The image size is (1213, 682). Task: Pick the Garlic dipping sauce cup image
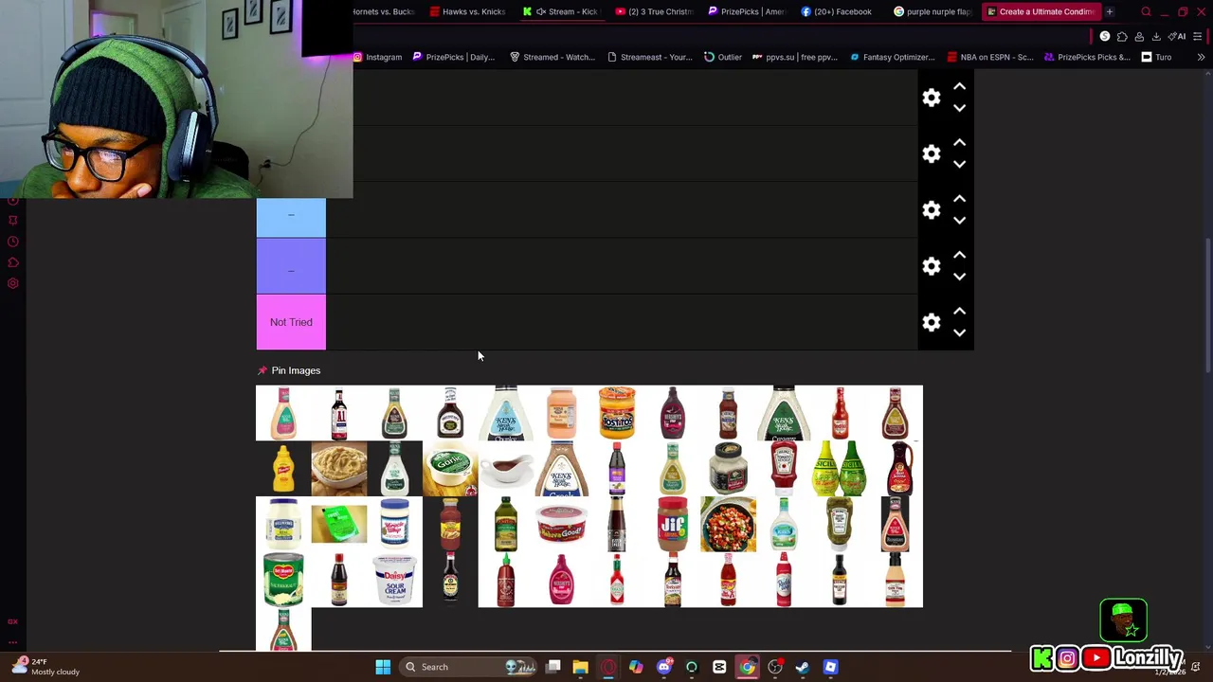(450, 469)
